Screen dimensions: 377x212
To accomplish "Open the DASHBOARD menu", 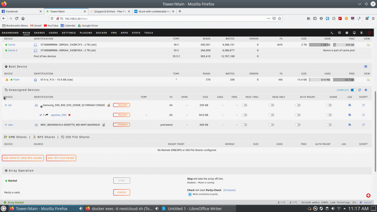I will click(x=10, y=33).
